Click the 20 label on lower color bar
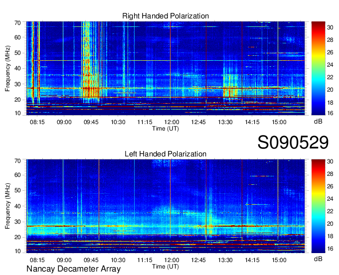This screenshot has height=275, width=339. click(x=330, y=224)
